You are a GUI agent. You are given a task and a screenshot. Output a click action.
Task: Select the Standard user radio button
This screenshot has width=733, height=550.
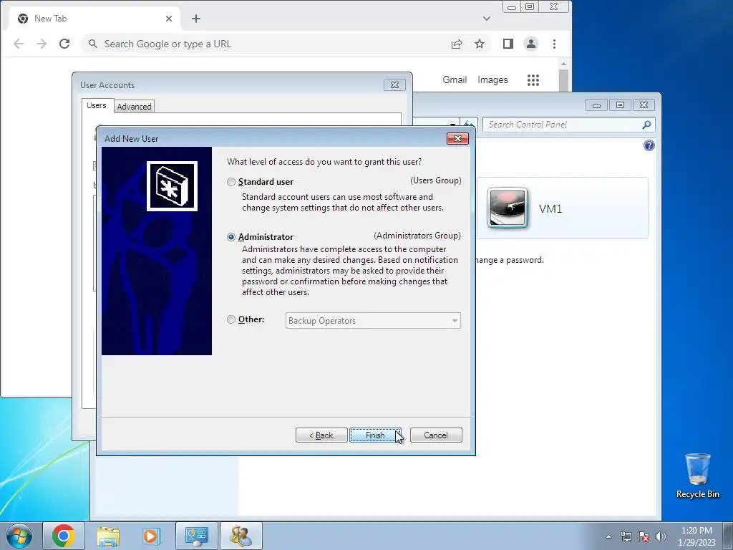(x=231, y=182)
